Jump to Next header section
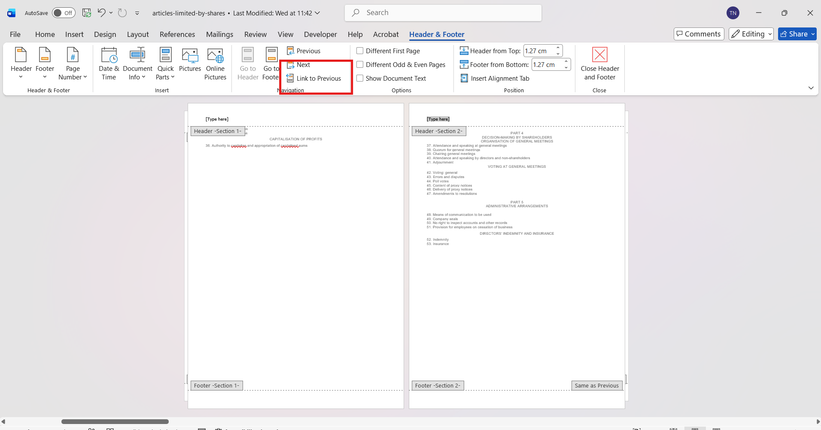This screenshot has width=821, height=430. click(x=298, y=65)
